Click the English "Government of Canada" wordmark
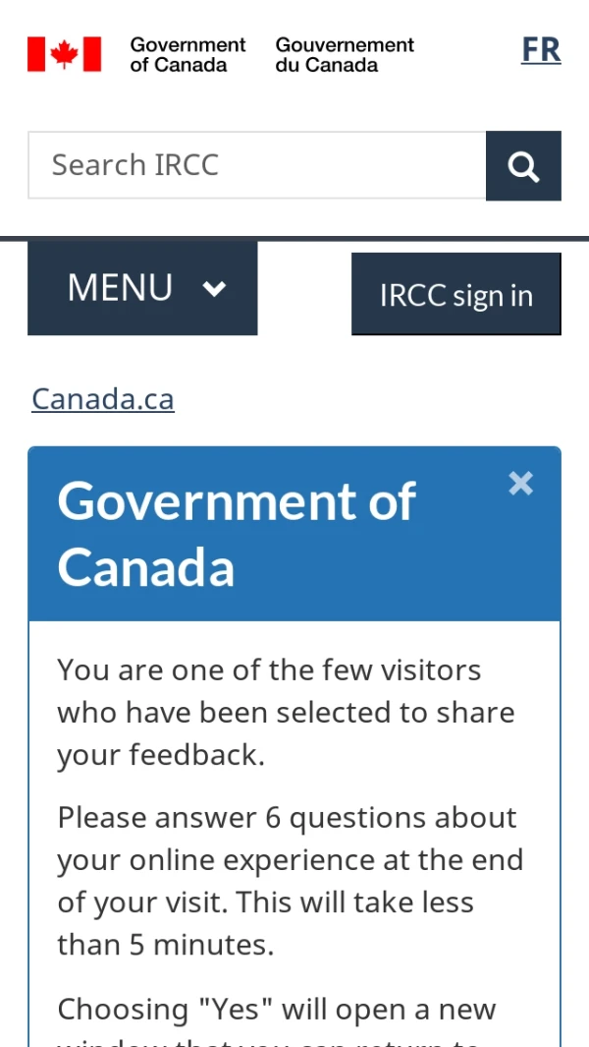589x1047 pixels. click(187, 55)
